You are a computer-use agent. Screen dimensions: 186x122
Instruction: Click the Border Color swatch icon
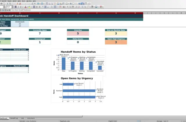pyautogui.click(x=96, y=7)
